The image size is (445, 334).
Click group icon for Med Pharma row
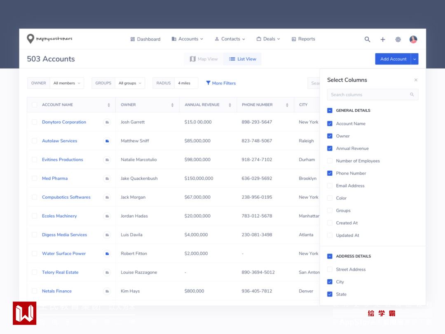click(107, 179)
